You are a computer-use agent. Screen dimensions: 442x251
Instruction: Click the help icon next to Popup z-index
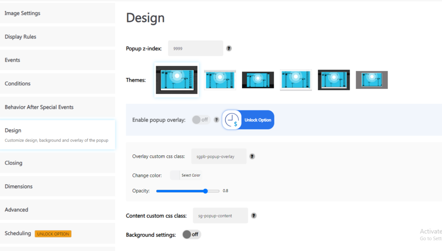click(229, 49)
